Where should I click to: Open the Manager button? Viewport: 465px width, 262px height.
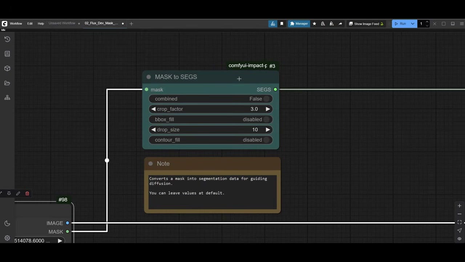(299, 24)
